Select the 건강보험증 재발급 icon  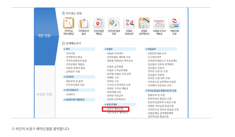(99, 23)
